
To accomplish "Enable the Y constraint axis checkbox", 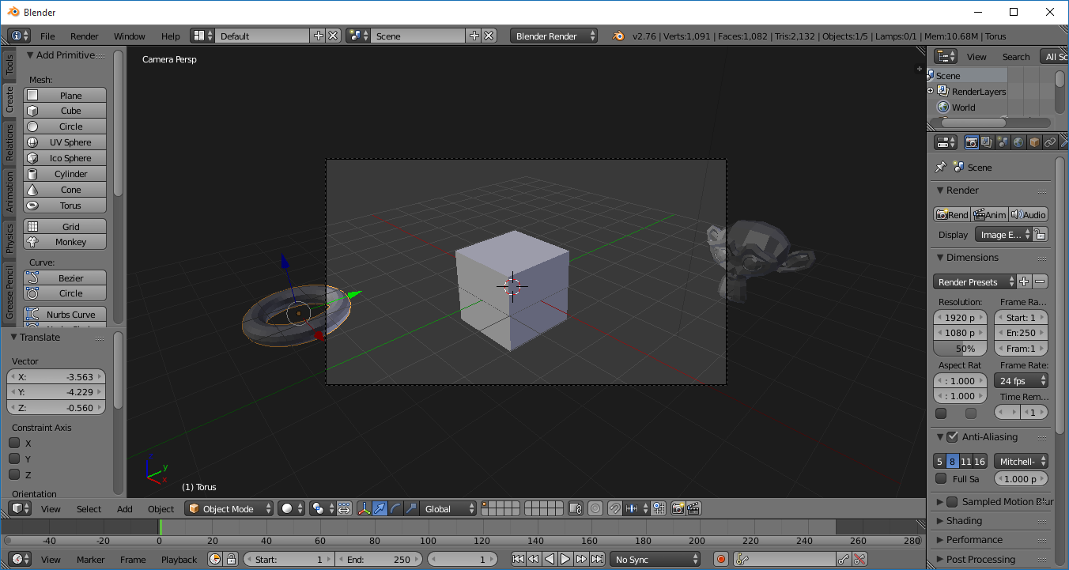I will pyautogui.click(x=14, y=459).
